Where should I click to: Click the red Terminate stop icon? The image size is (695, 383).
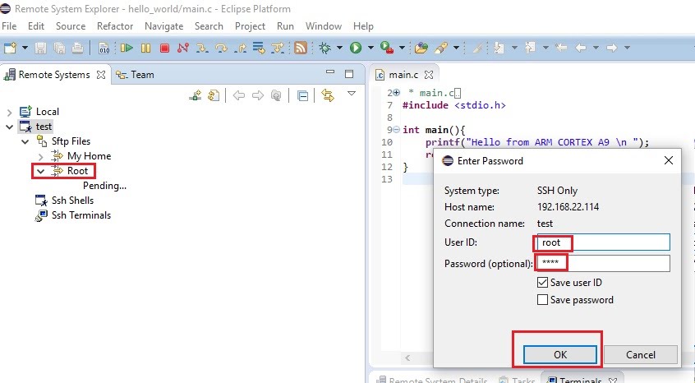(x=164, y=48)
